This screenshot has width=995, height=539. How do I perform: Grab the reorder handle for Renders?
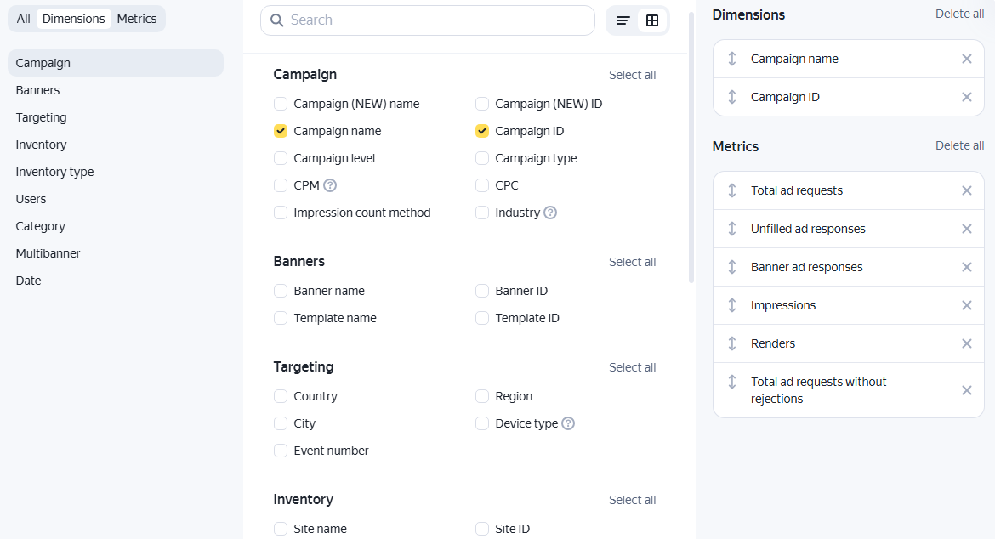[732, 343]
